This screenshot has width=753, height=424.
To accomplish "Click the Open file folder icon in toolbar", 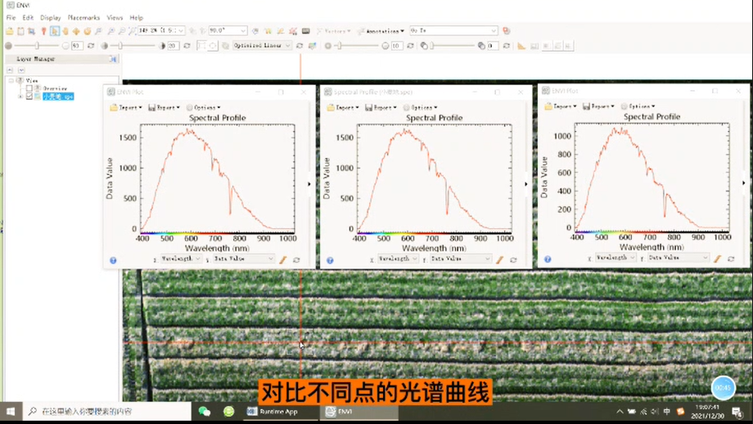I will coord(10,31).
